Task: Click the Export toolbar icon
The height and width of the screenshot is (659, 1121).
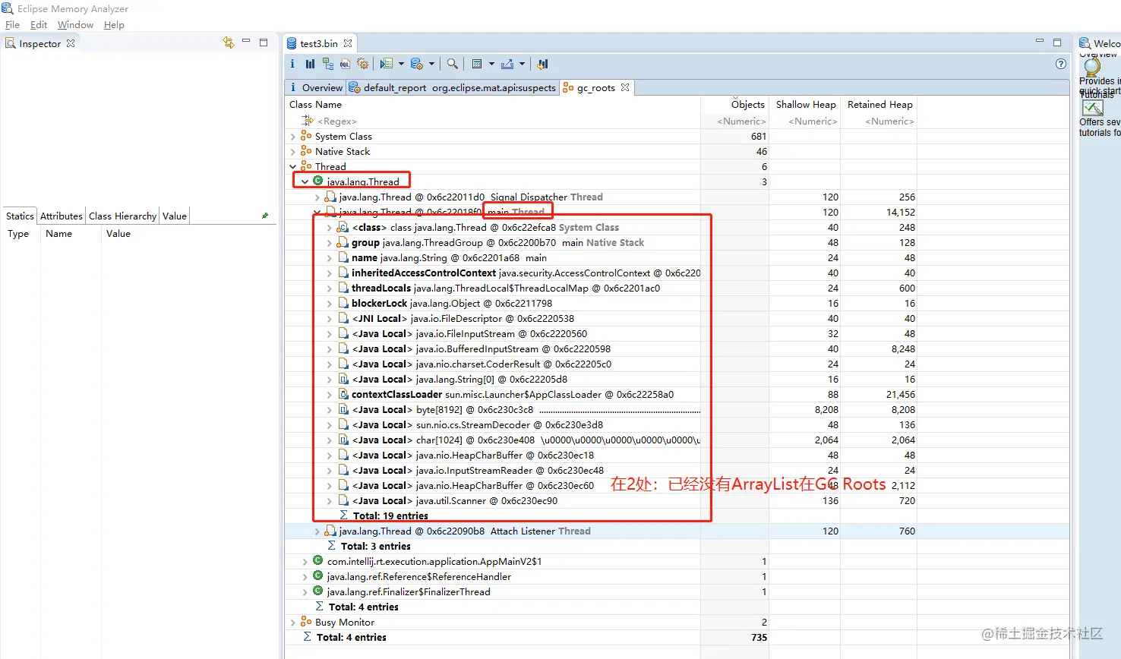Action: pyautogui.click(x=507, y=64)
